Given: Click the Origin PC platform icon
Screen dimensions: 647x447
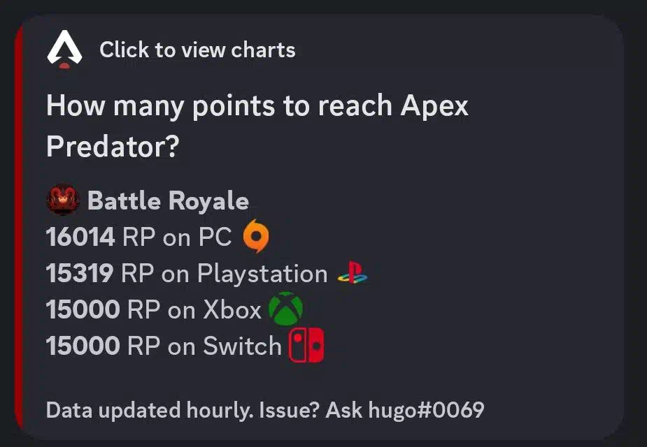Looking at the screenshot, I should tap(256, 236).
